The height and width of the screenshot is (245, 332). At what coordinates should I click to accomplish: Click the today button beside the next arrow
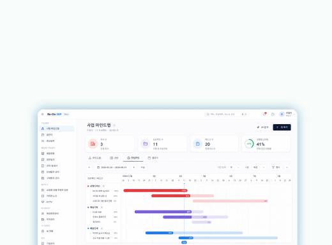click(x=143, y=167)
